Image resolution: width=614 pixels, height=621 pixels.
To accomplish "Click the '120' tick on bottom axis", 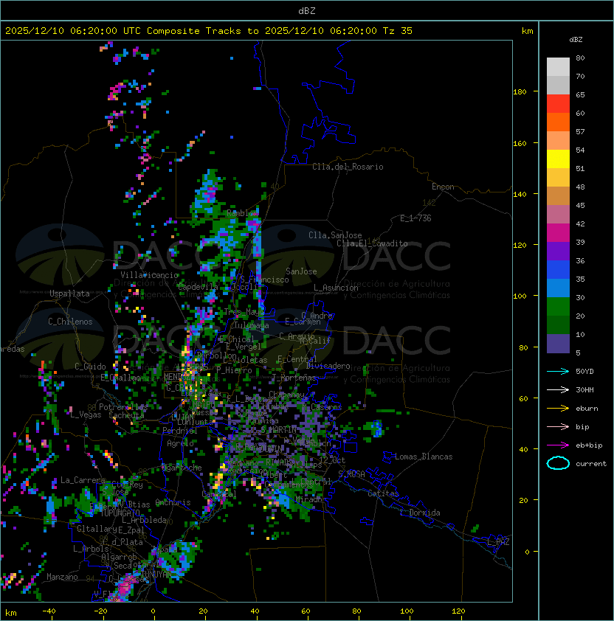I will coord(458,611).
